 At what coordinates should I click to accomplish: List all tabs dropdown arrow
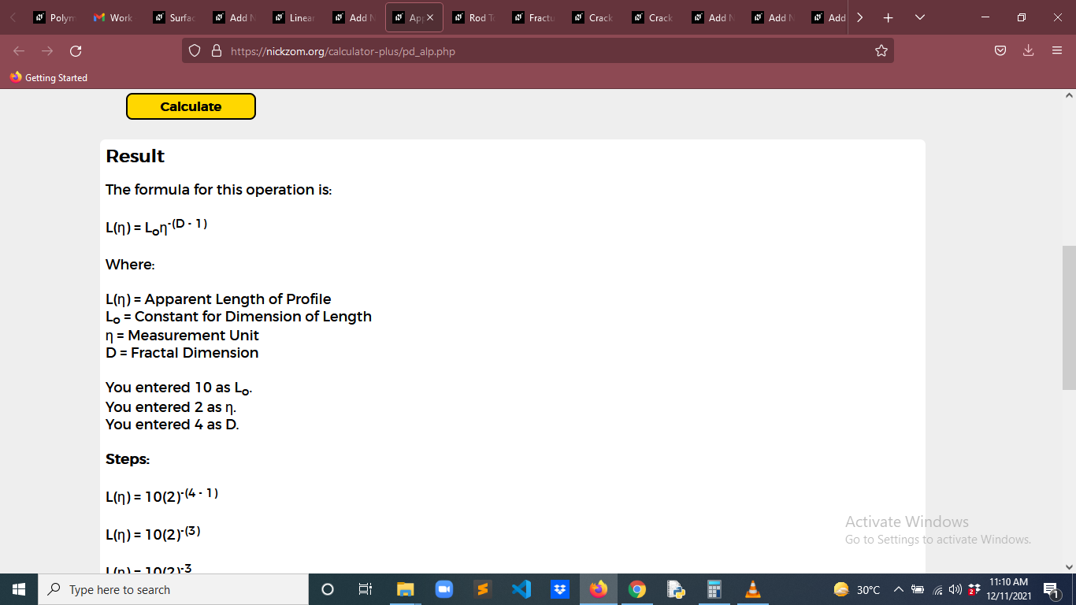[x=919, y=17]
